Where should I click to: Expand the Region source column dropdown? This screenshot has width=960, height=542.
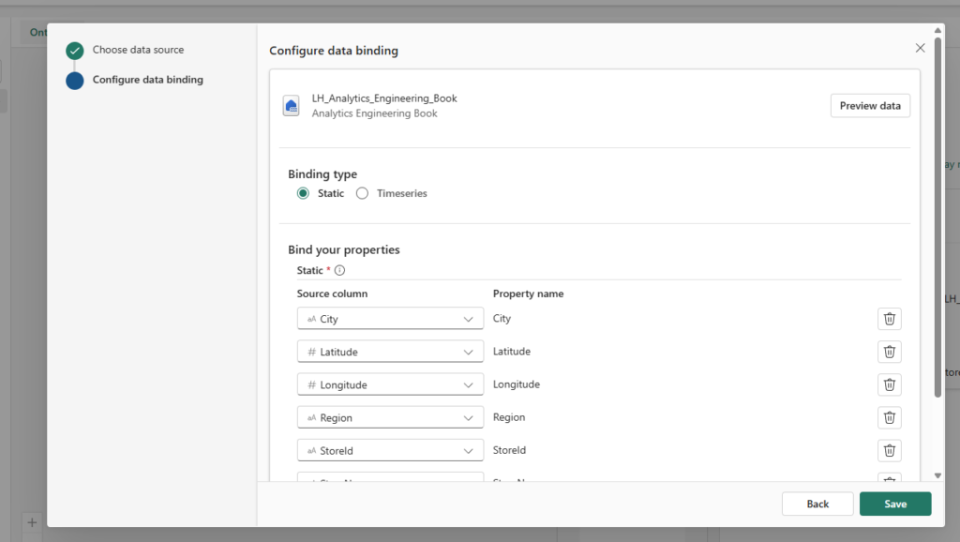(x=390, y=417)
